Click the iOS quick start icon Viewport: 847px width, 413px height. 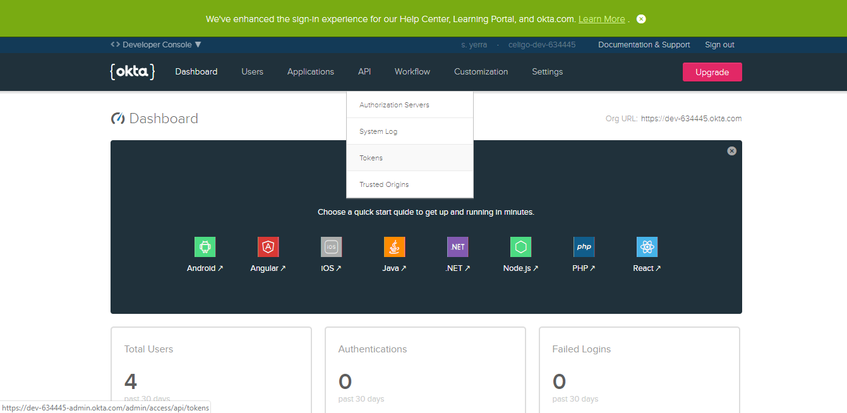click(331, 247)
